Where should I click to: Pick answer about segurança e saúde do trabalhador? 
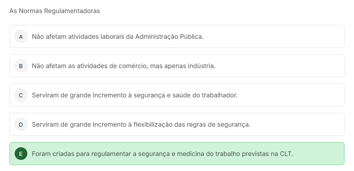click(x=135, y=95)
